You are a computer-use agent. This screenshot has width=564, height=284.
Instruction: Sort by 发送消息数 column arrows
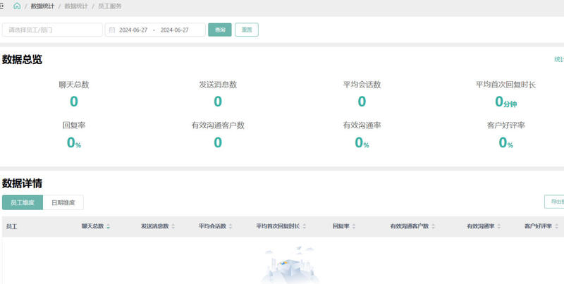click(173, 226)
